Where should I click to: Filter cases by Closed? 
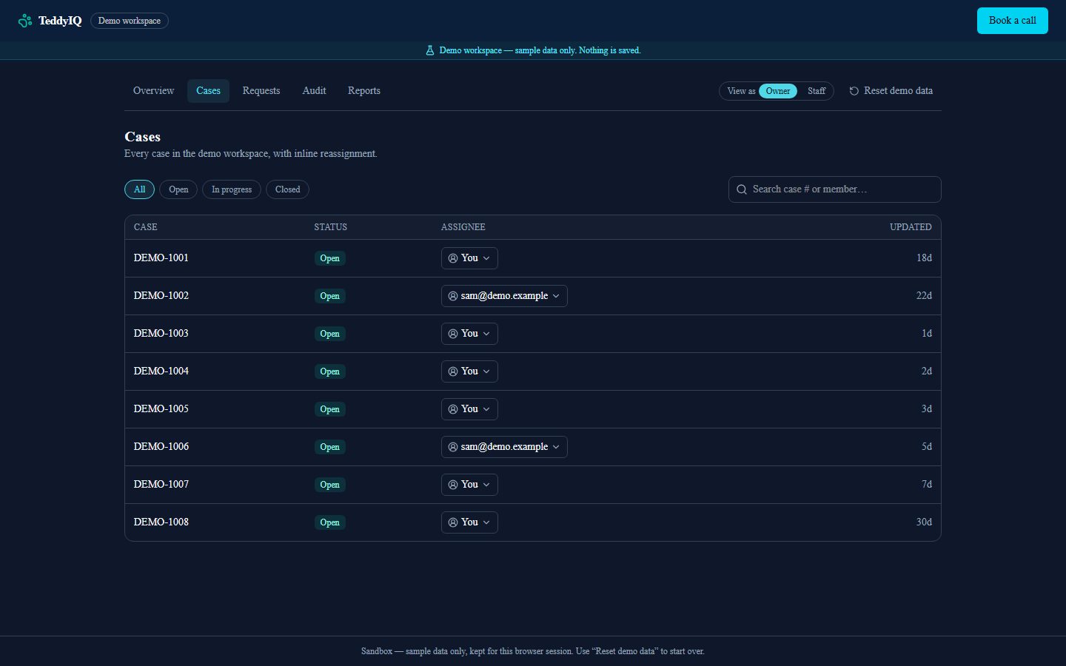coord(287,189)
